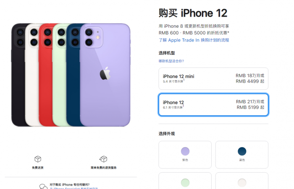Click the chat bubbles icon
Viewport: 294px width, 189px height.
click(43, 186)
